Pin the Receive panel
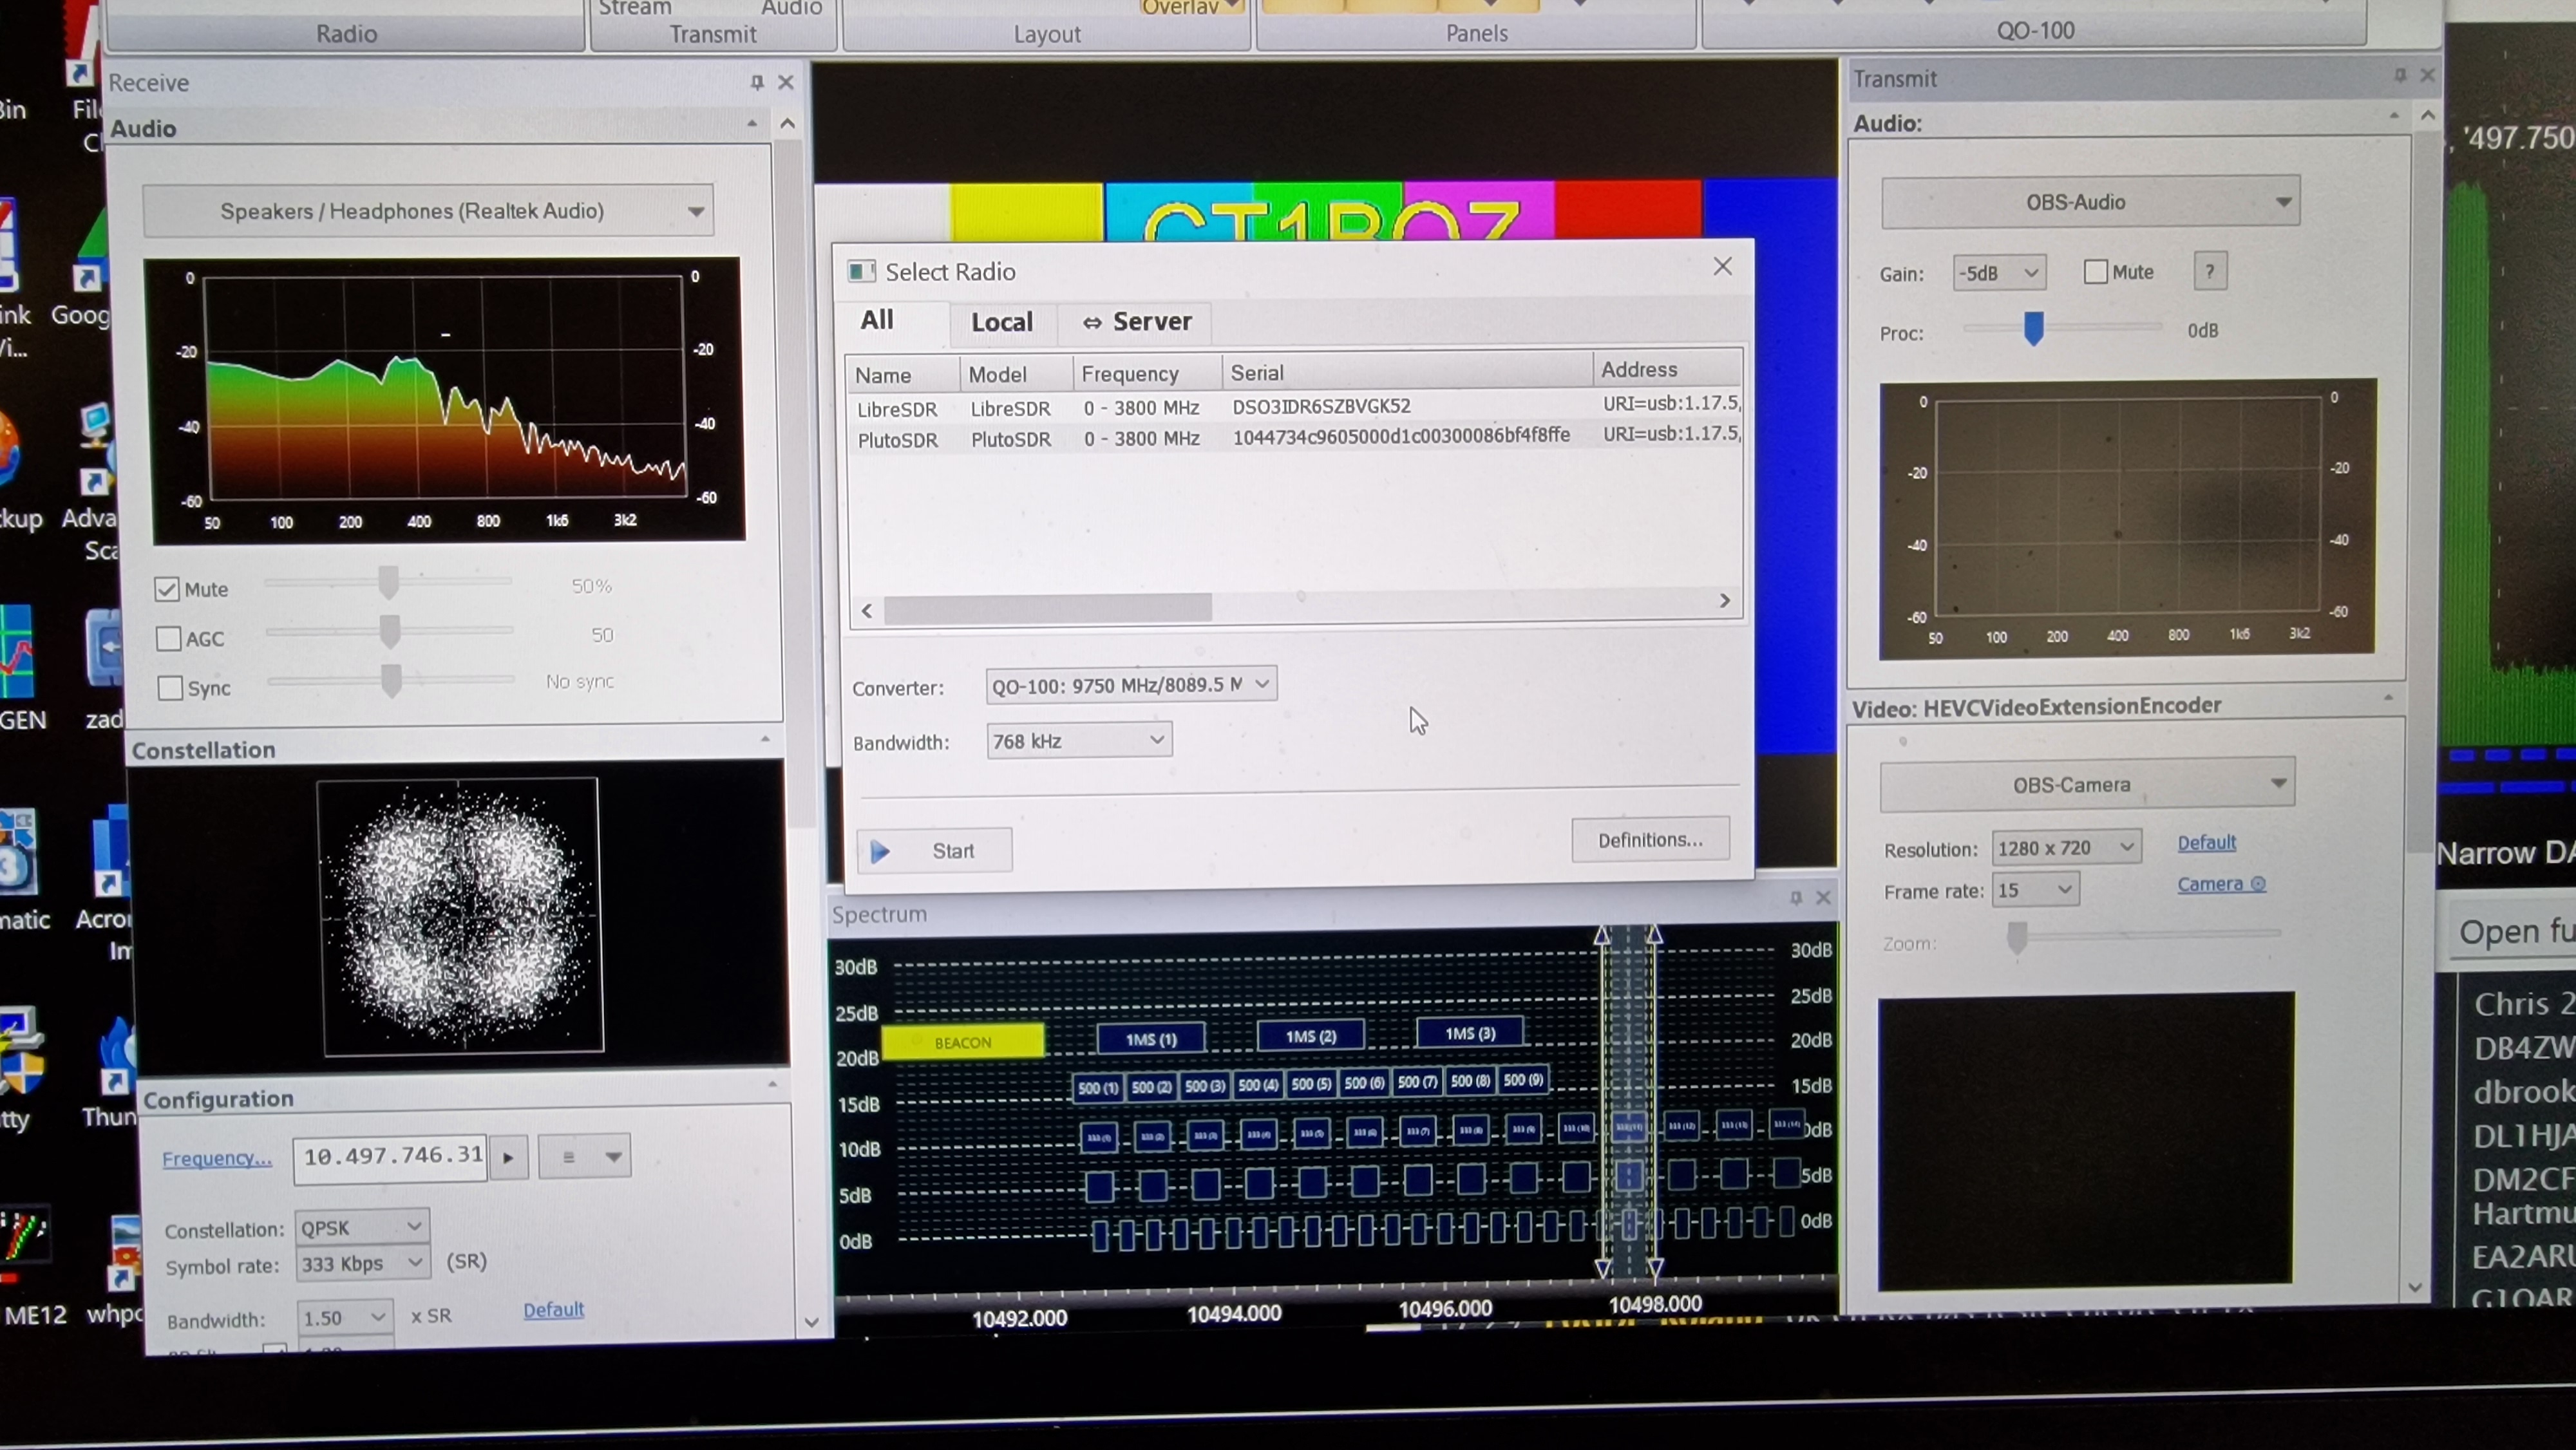 click(756, 82)
